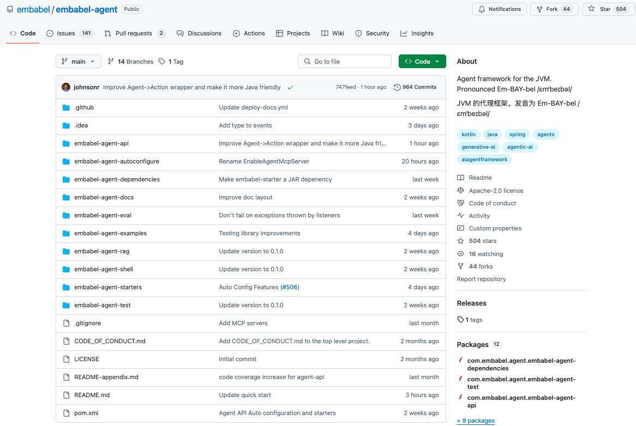Click the eye icon beside 16 watching

tap(460, 254)
